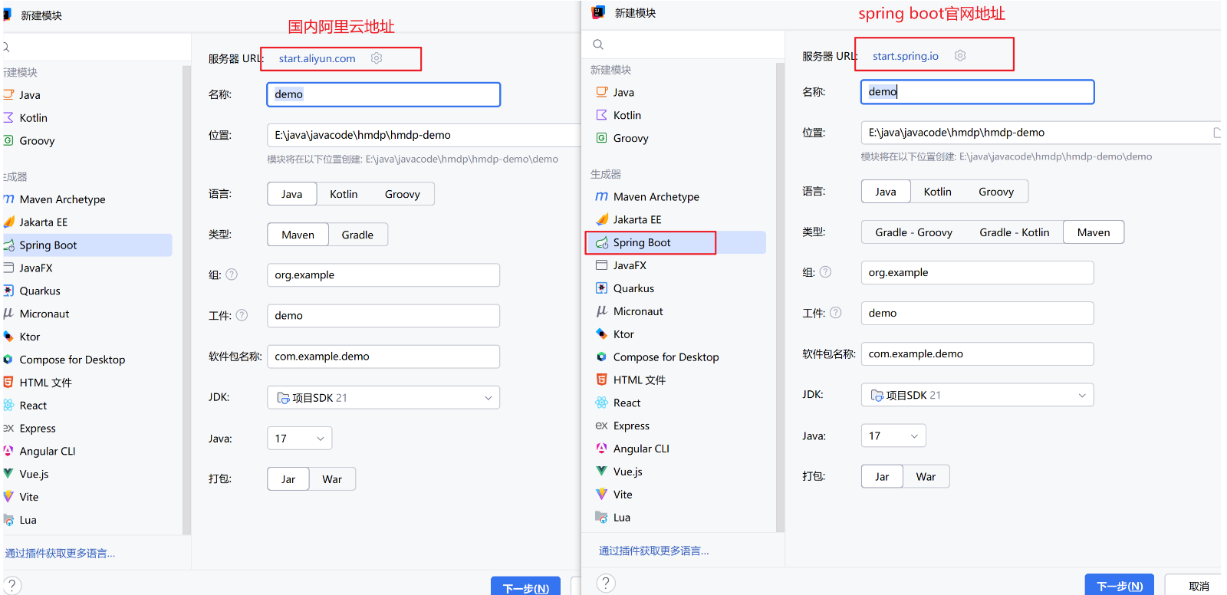
Task: Click the right window's generator list scrollbar
Action: click(780, 297)
